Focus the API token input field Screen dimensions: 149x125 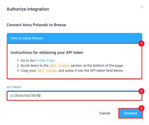(74, 96)
